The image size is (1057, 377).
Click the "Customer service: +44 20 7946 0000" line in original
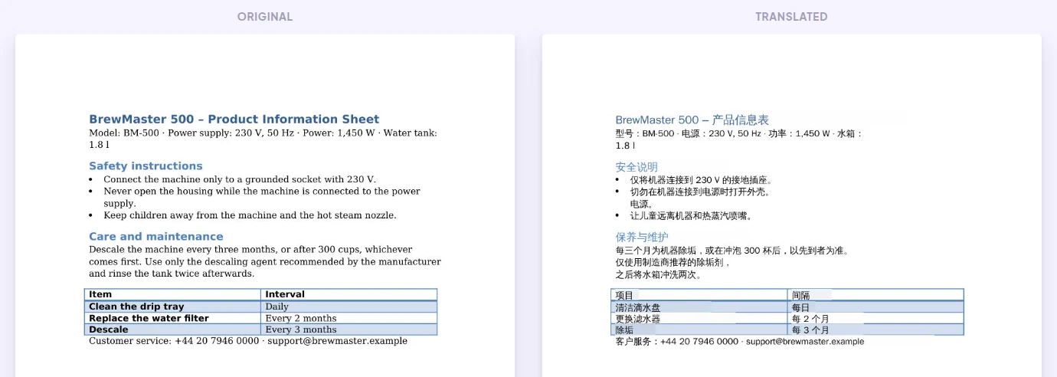(248, 341)
